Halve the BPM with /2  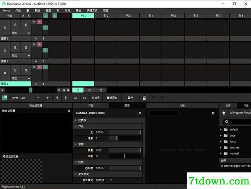coord(75,98)
